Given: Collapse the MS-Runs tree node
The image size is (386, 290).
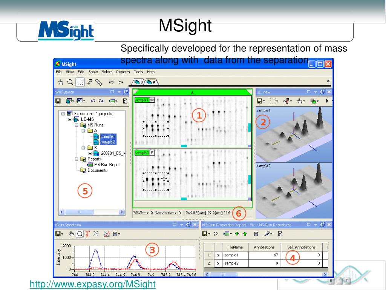Looking at the screenshot, I should 77,125.
